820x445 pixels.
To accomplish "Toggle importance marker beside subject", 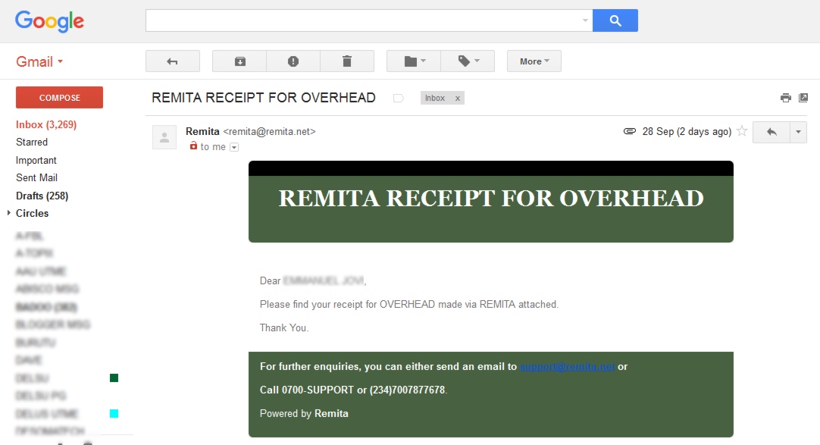I will coord(399,98).
